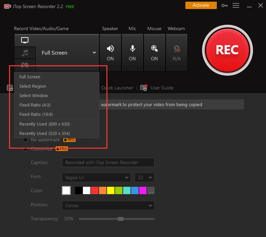
Task: Open the User Guide icon
Action: click(144, 88)
